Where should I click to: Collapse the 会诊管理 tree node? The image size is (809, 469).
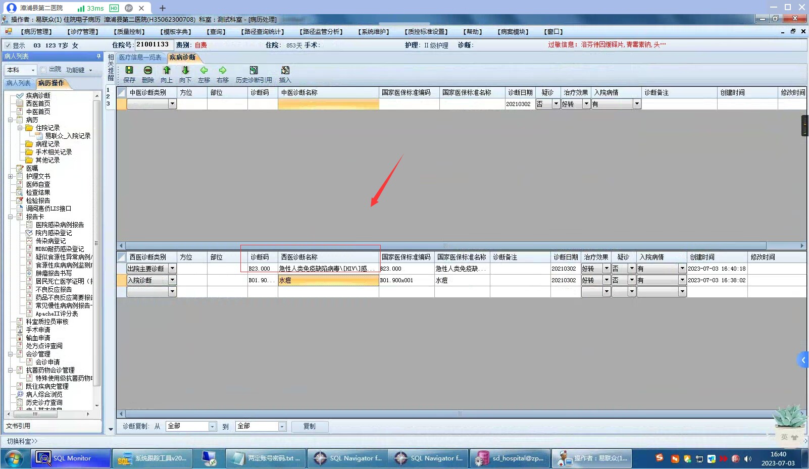pos(11,354)
